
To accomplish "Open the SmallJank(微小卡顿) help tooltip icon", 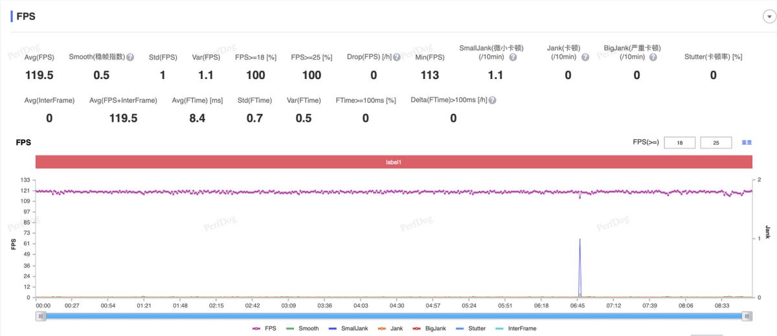I will pyautogui.click(x=513, y=57).
